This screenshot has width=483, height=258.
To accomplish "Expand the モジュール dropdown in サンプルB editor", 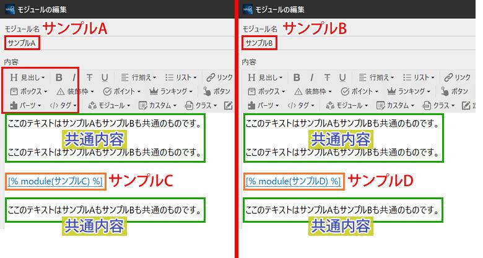I will click(x=346, y=105).
